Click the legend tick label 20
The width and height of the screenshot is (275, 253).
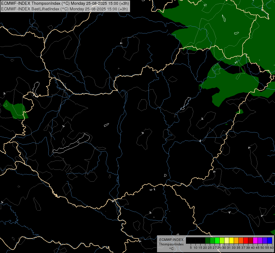pyautogui.click(x=205, y=248)
